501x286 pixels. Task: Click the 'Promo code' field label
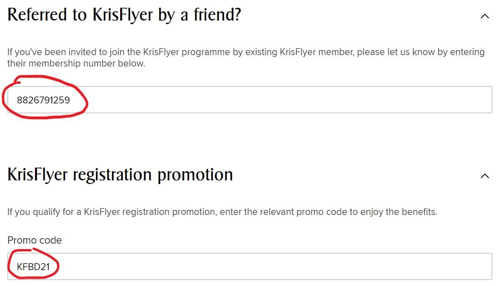[35, 240]
